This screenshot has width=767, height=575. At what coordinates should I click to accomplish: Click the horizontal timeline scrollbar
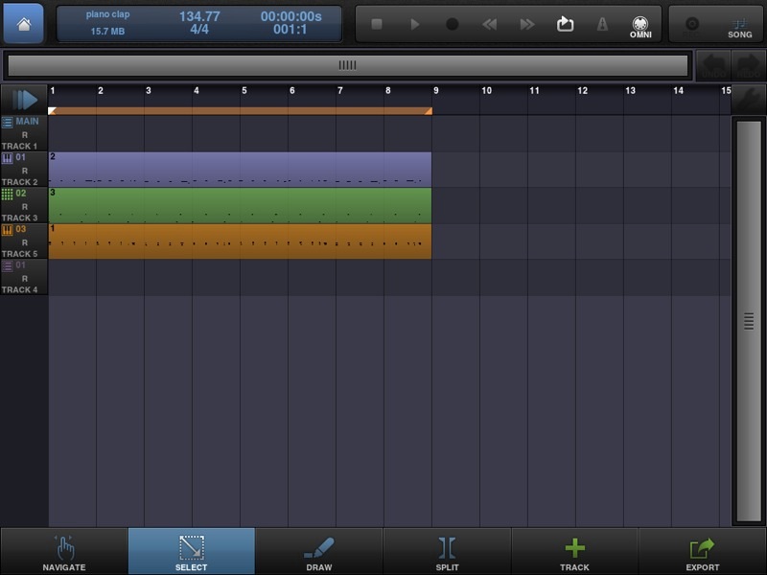pyautogui.click(x=348, y=65)
